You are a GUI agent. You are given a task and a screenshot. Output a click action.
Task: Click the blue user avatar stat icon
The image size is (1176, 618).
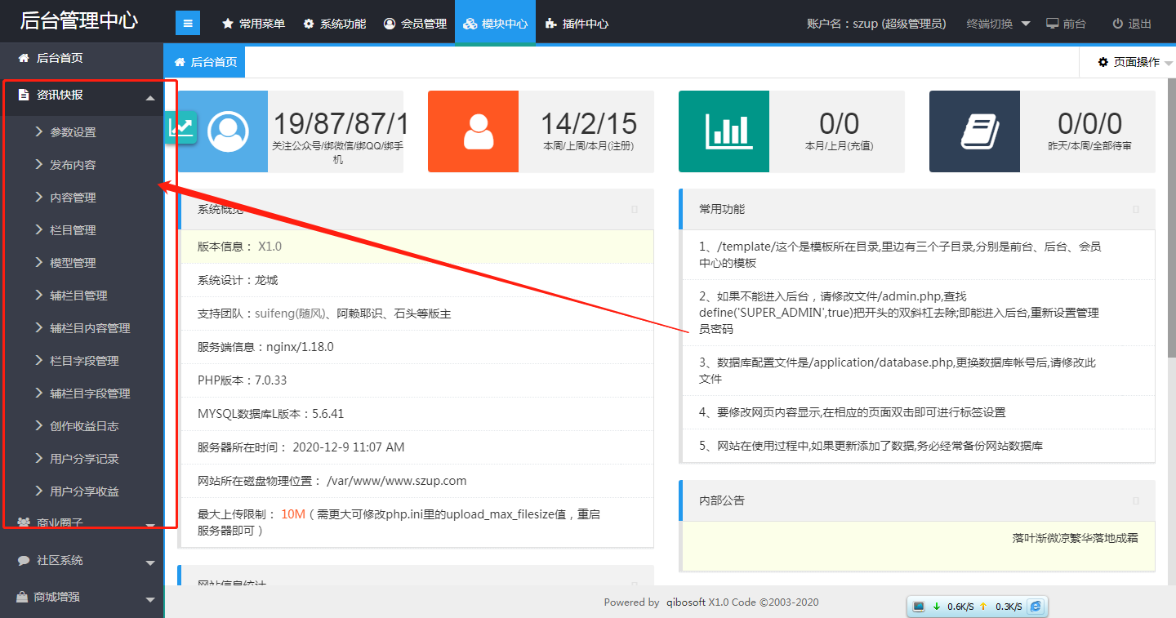228,131
